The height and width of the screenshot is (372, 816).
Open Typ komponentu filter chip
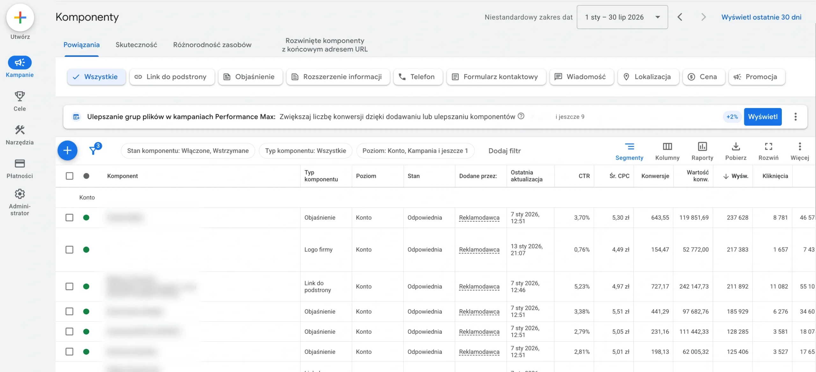305,151
